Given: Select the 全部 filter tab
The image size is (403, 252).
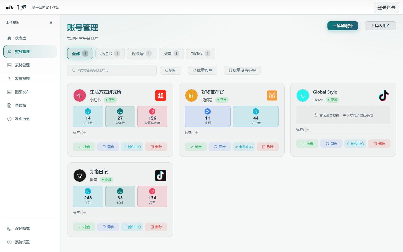Looking at the screenshot, I should 80,53.
